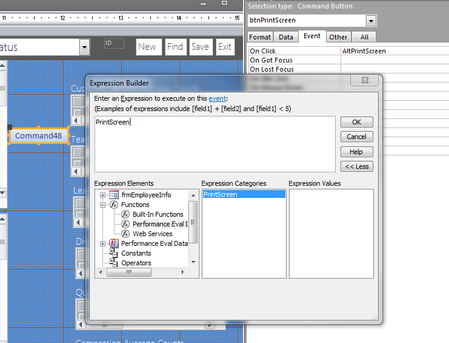The width and height of the screenshot is (449, 343).
Task: Click On Click property value AltPrintScreen
Action: pyautogui.click(x=394, y=51)
